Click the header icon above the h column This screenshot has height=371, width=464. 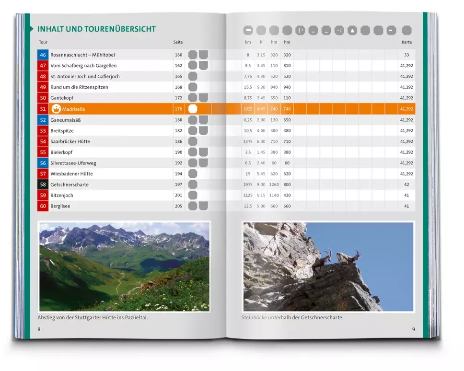pyautogui.click(x=261, y=31)
